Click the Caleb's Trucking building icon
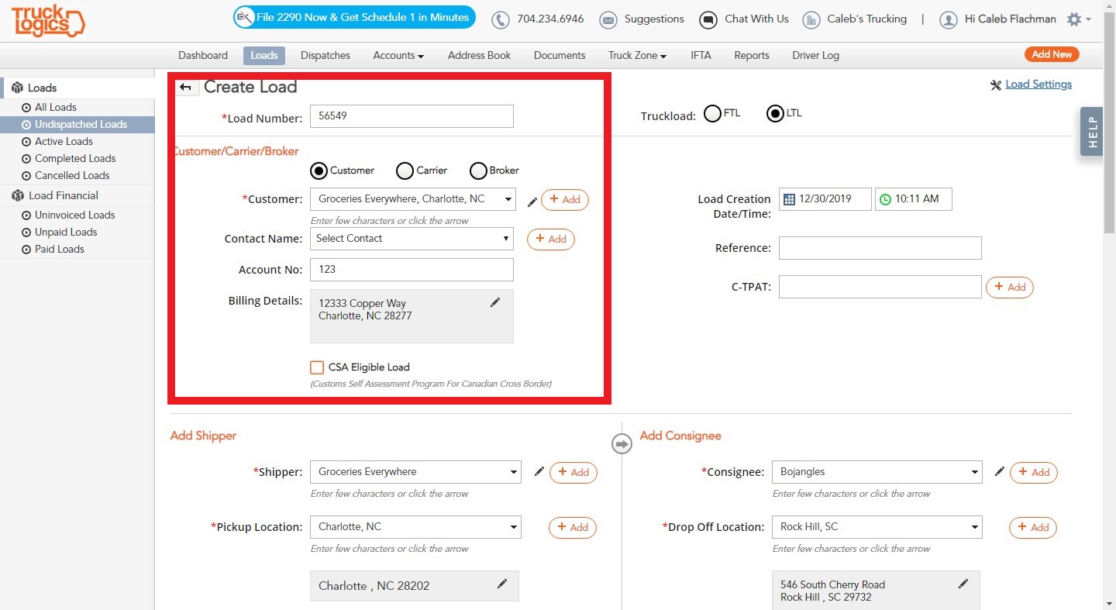Viewport: 1116px width, 610px height. click(x=811, y=19)
